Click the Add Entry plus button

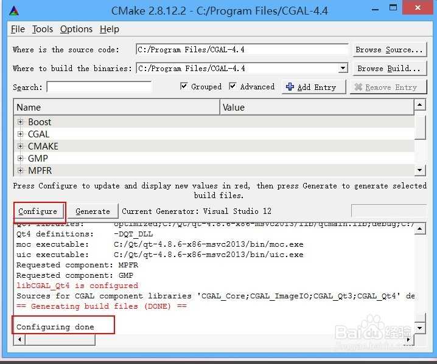tap(313, 87)
